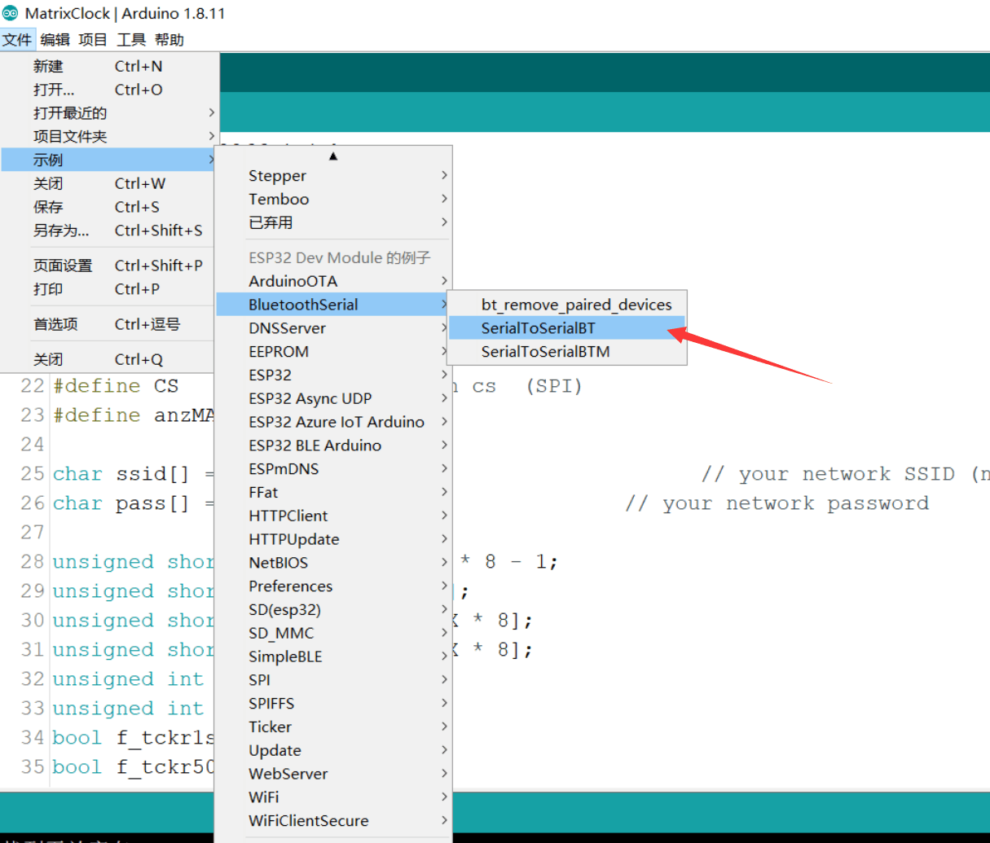
Task: Open the 帮助 menu
Action: click(169, 39)
